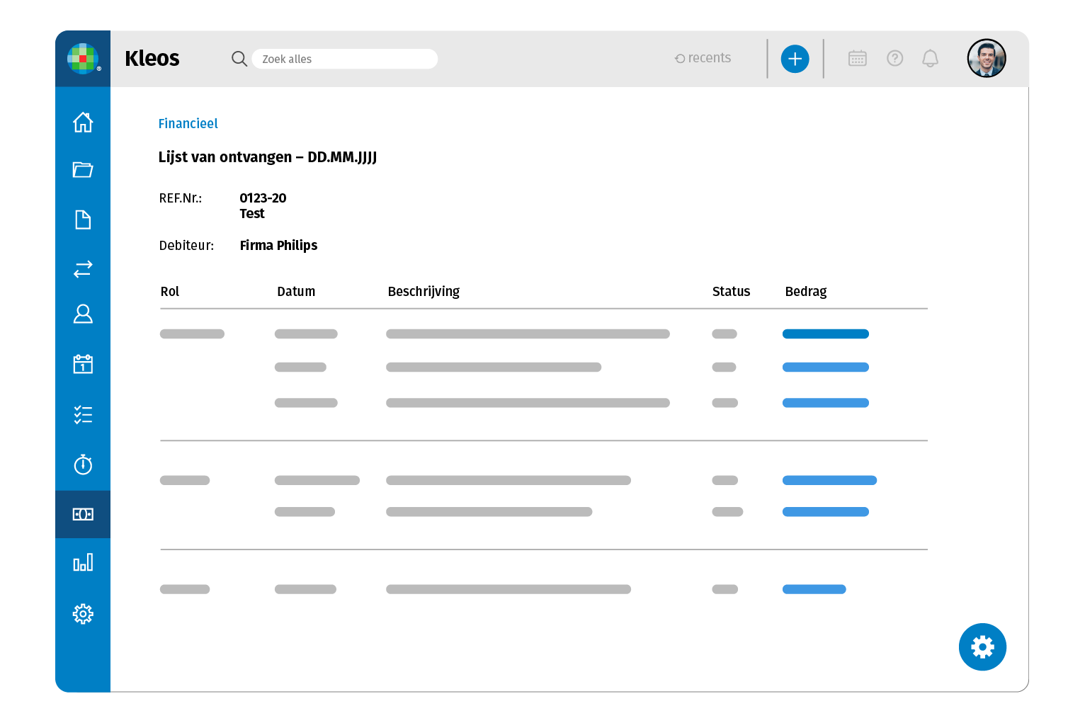The width and height of the screenshot is (1085, 723).
Task: Open the stopwatch time tracking icon
Action: (83, 464)
